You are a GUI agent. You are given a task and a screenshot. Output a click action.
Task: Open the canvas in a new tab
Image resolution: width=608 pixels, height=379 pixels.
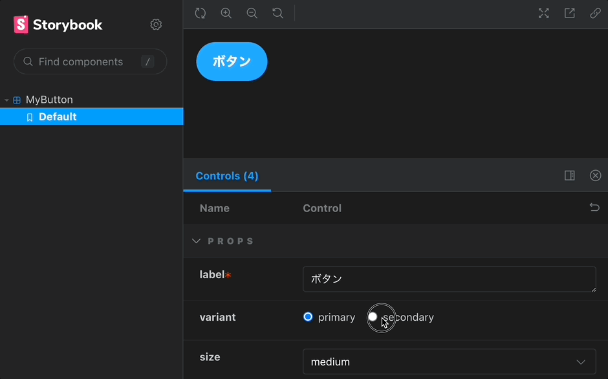pos(569,13)
